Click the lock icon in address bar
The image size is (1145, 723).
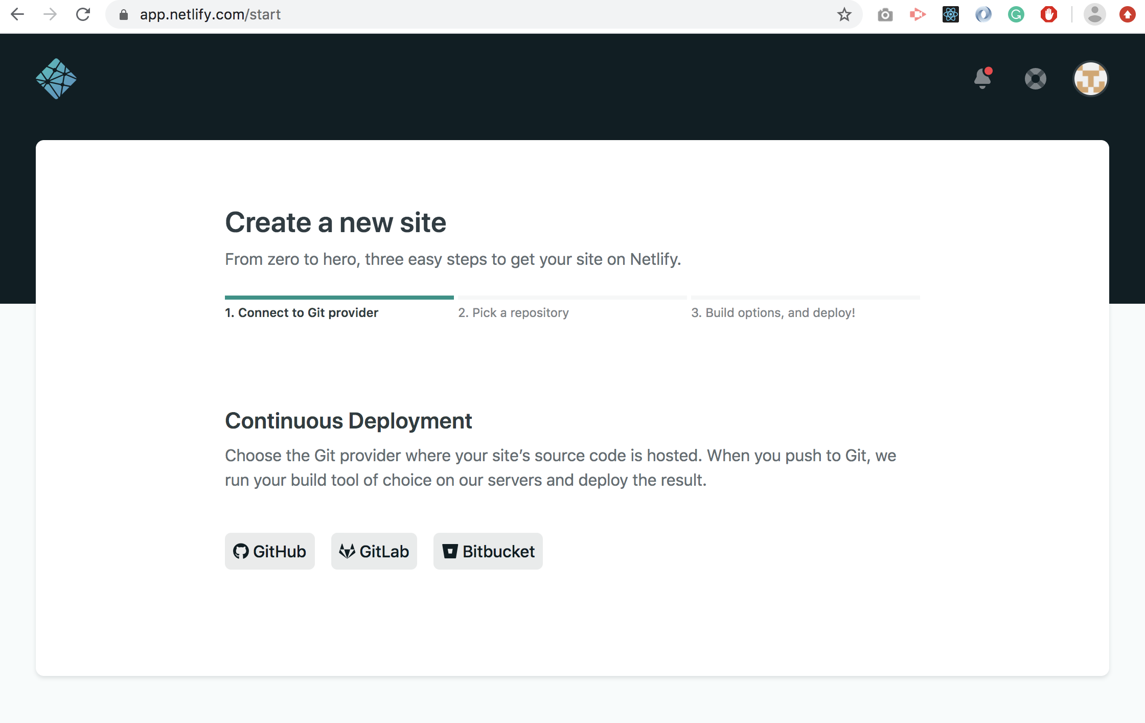click(x=123, y=15)
